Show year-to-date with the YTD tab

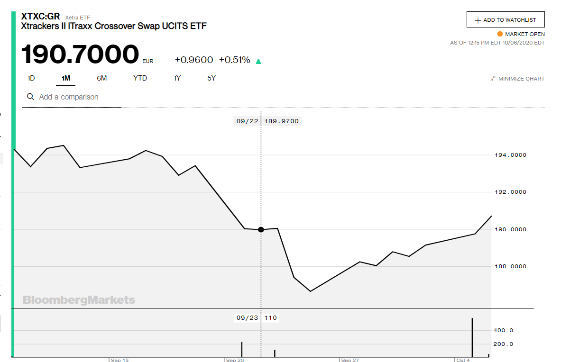tap(140, 78)
